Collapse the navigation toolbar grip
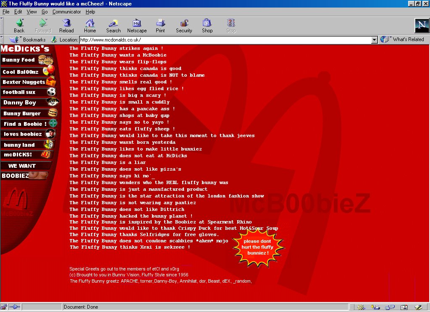This screenshot has height=312, width=430. (x=2, y=26)
